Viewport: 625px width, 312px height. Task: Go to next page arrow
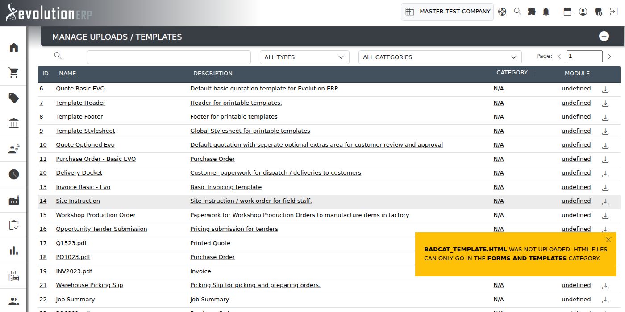[x=610, y=57]
